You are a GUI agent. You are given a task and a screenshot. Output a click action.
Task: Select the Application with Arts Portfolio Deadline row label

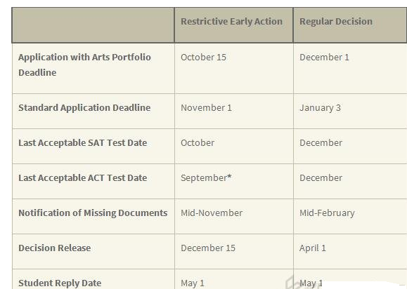click(84, 65)
